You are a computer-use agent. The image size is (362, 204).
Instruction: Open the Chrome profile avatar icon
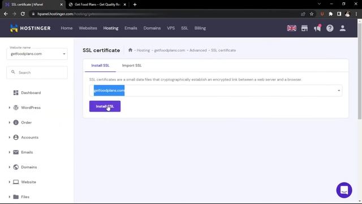coord(347,14)
